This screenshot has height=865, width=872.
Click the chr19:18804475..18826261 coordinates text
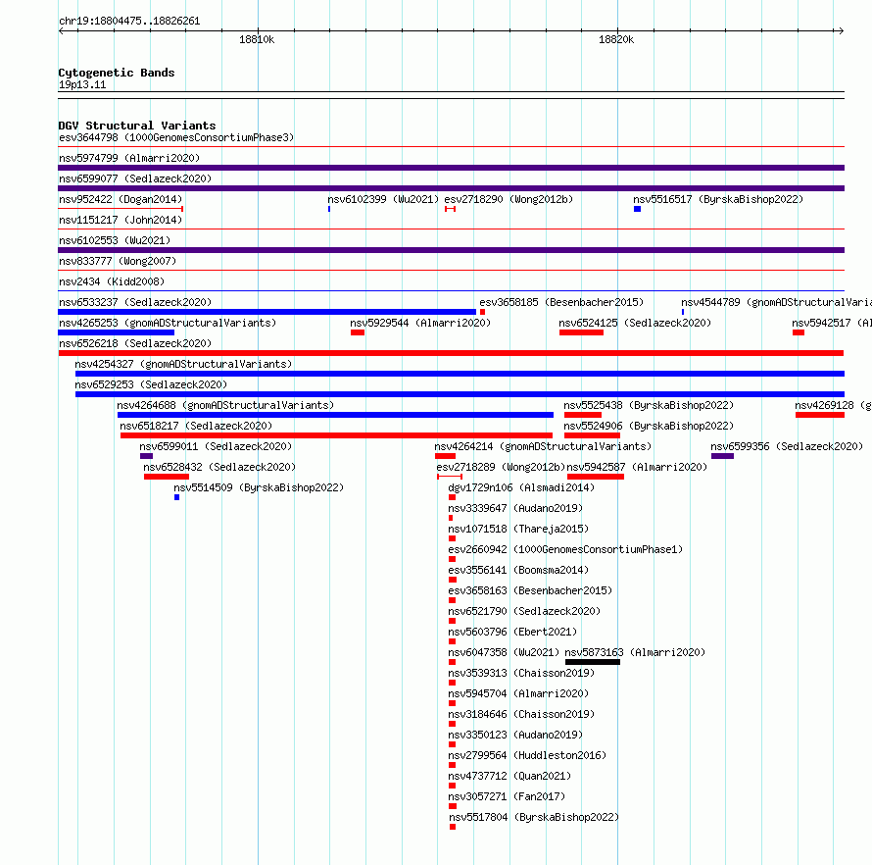(x=129, y=22)
